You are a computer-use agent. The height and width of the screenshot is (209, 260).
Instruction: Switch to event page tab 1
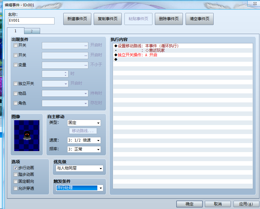[x=16, y=31]
